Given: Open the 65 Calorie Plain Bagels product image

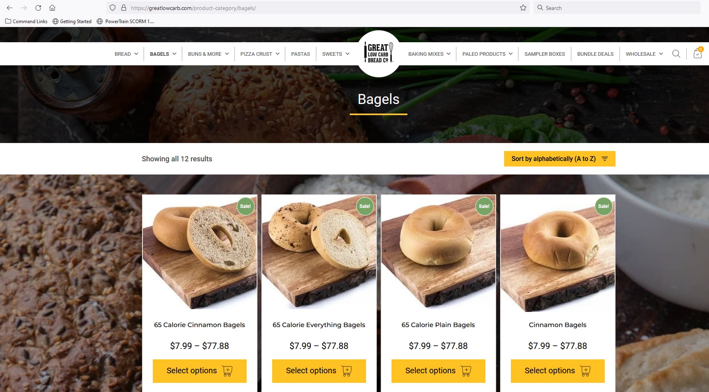Looking at the screenshot, I should pos(438,252).
